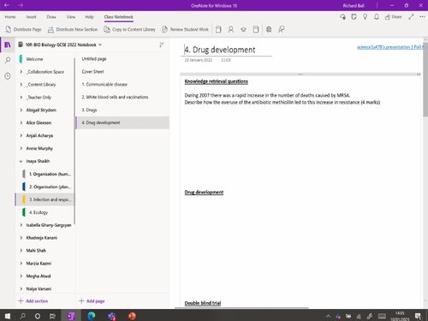This screenshot has height=321, width=428.
Task: Expand Khadeeja Kanani section group
Action: click(21, 238)
